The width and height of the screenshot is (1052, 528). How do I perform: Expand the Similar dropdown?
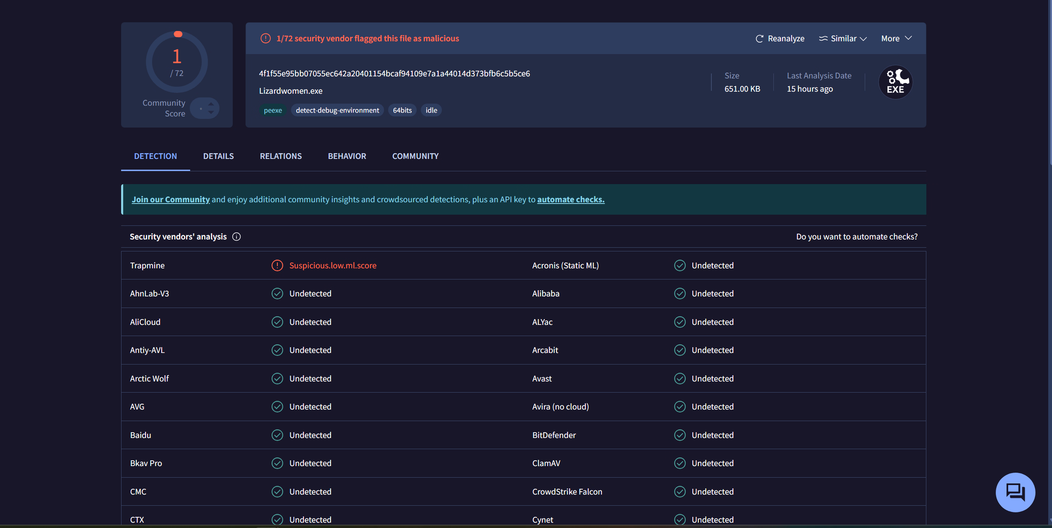[x=863, y=39]
